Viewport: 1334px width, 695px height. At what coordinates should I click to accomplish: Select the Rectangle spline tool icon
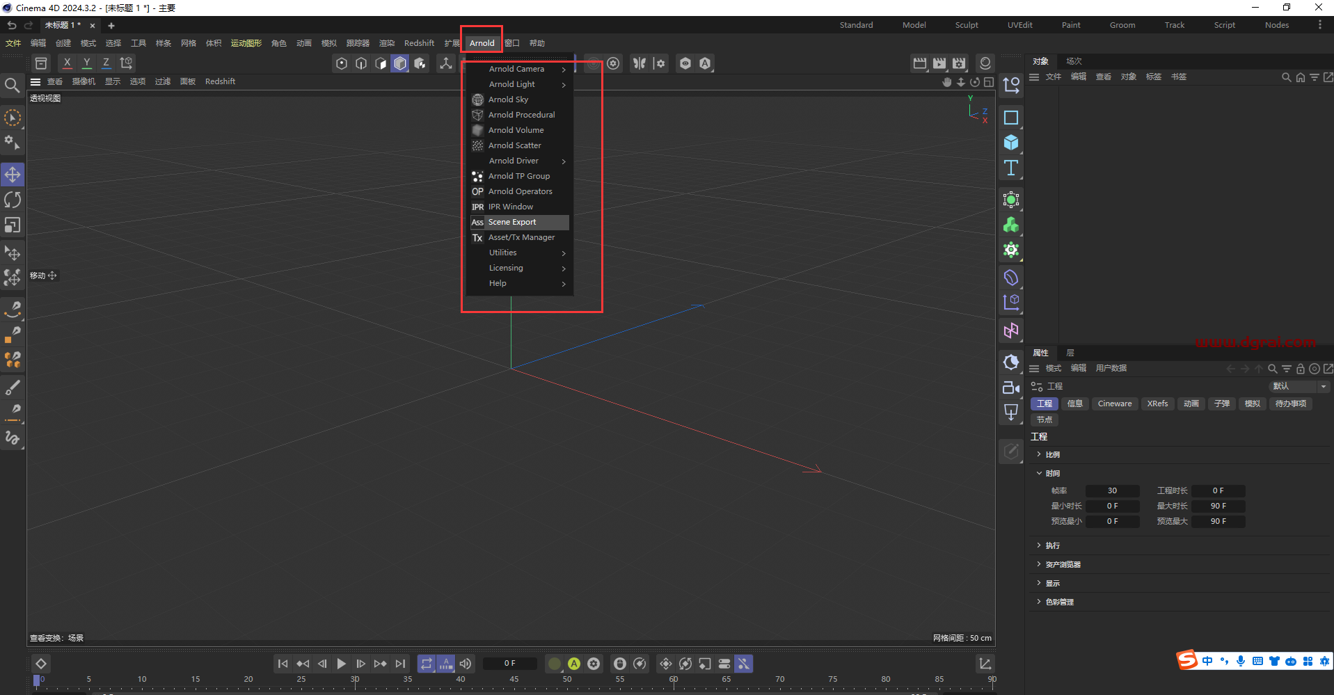click(1011, 118)
